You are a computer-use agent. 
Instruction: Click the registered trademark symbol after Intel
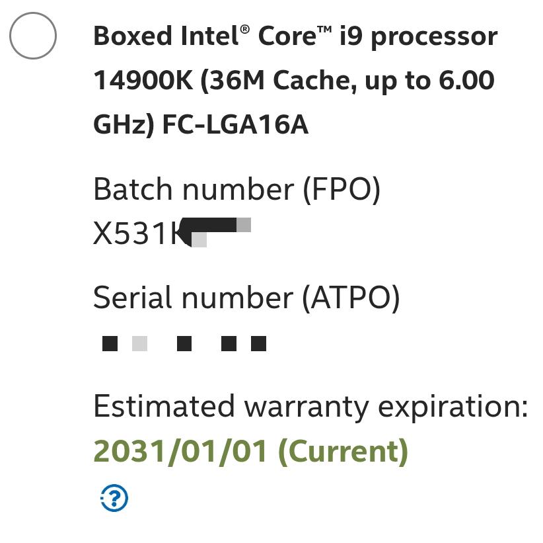[245, 29]
